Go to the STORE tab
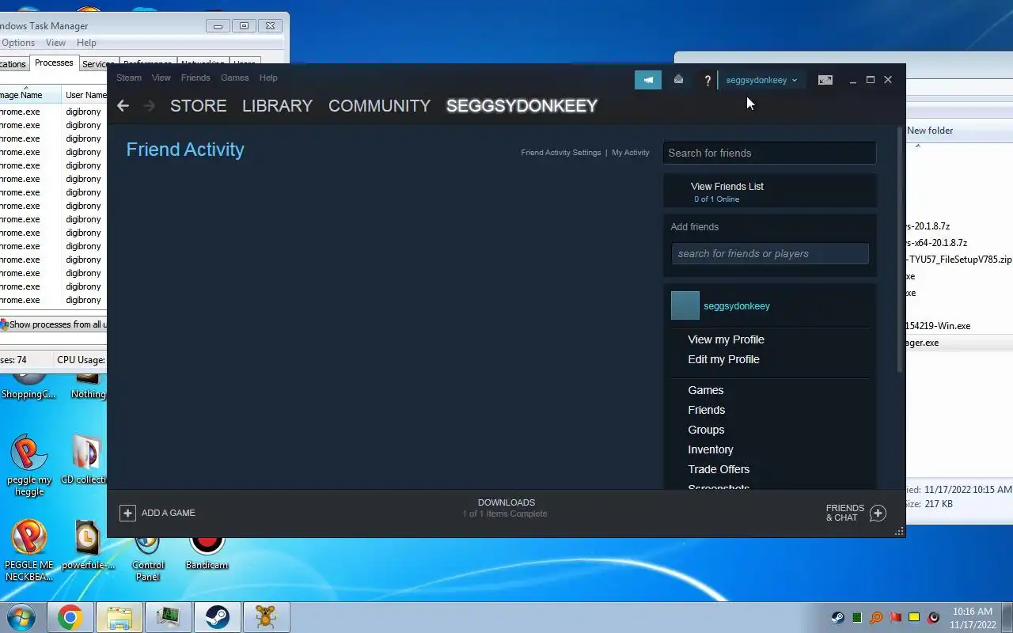The height and width of the screenshot is (633, 1013). pos(199,106)
